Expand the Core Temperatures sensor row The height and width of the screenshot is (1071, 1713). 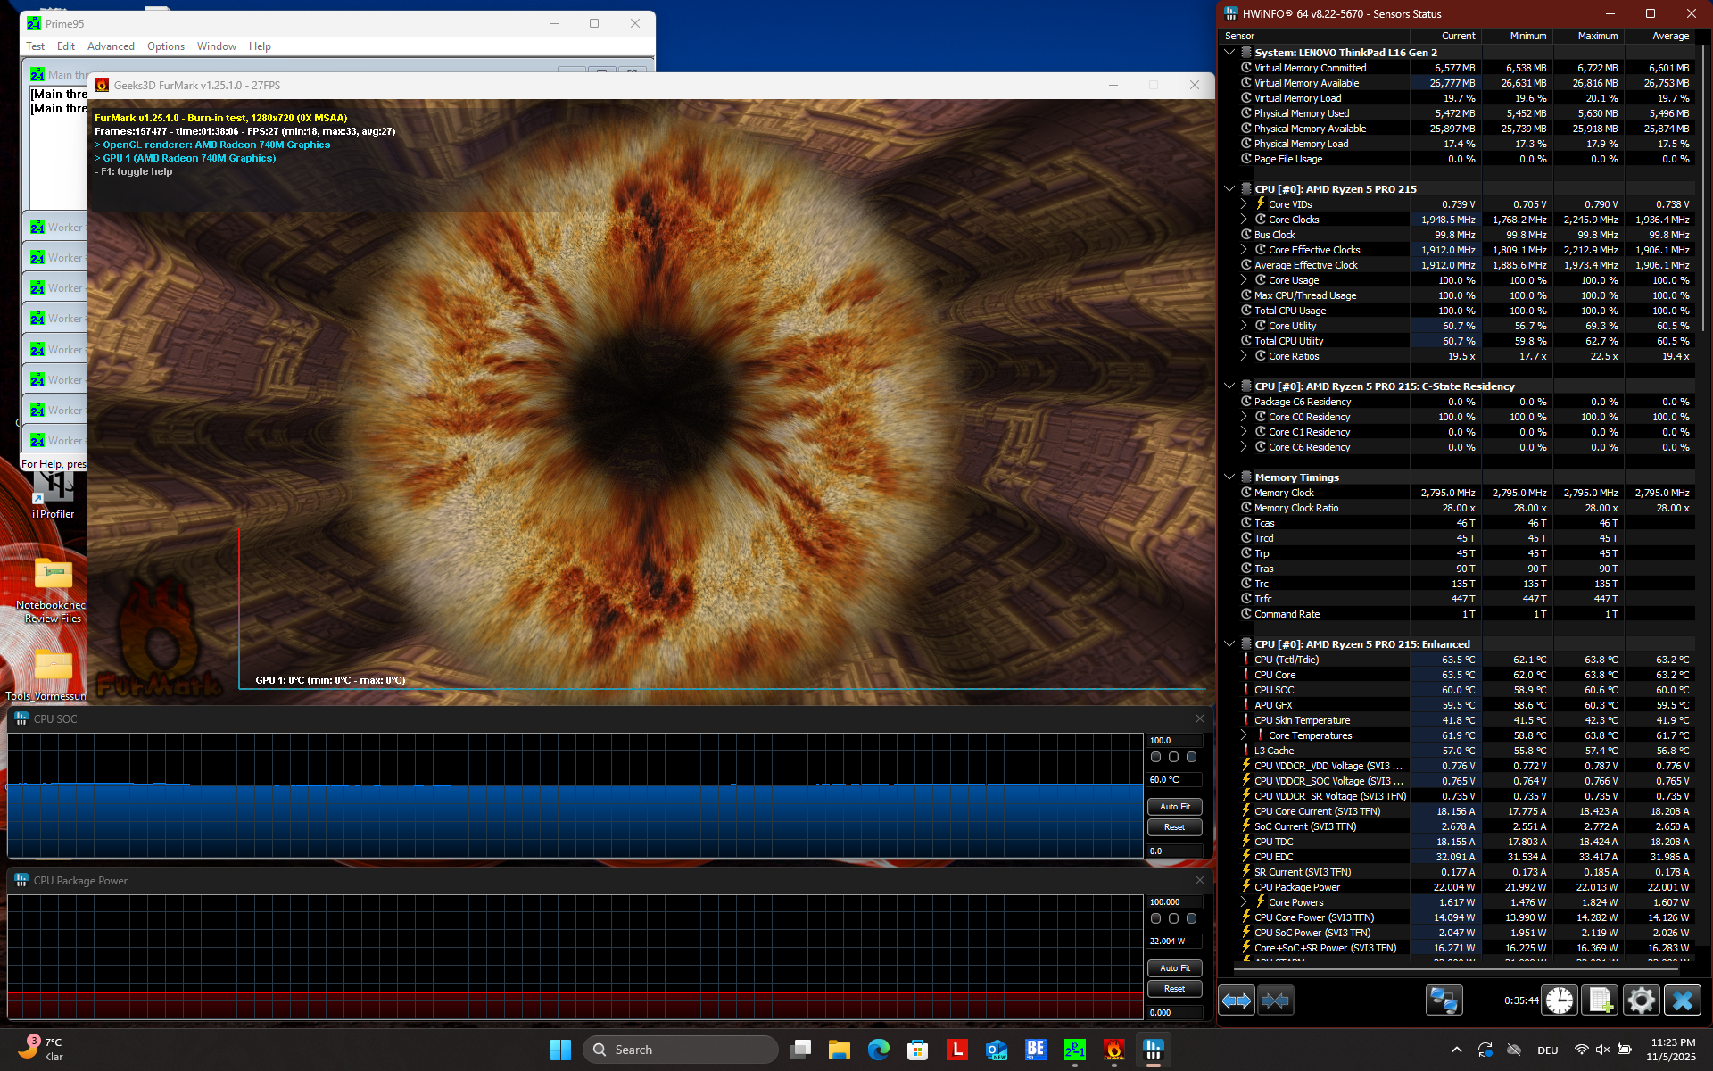click(1244, 735)
